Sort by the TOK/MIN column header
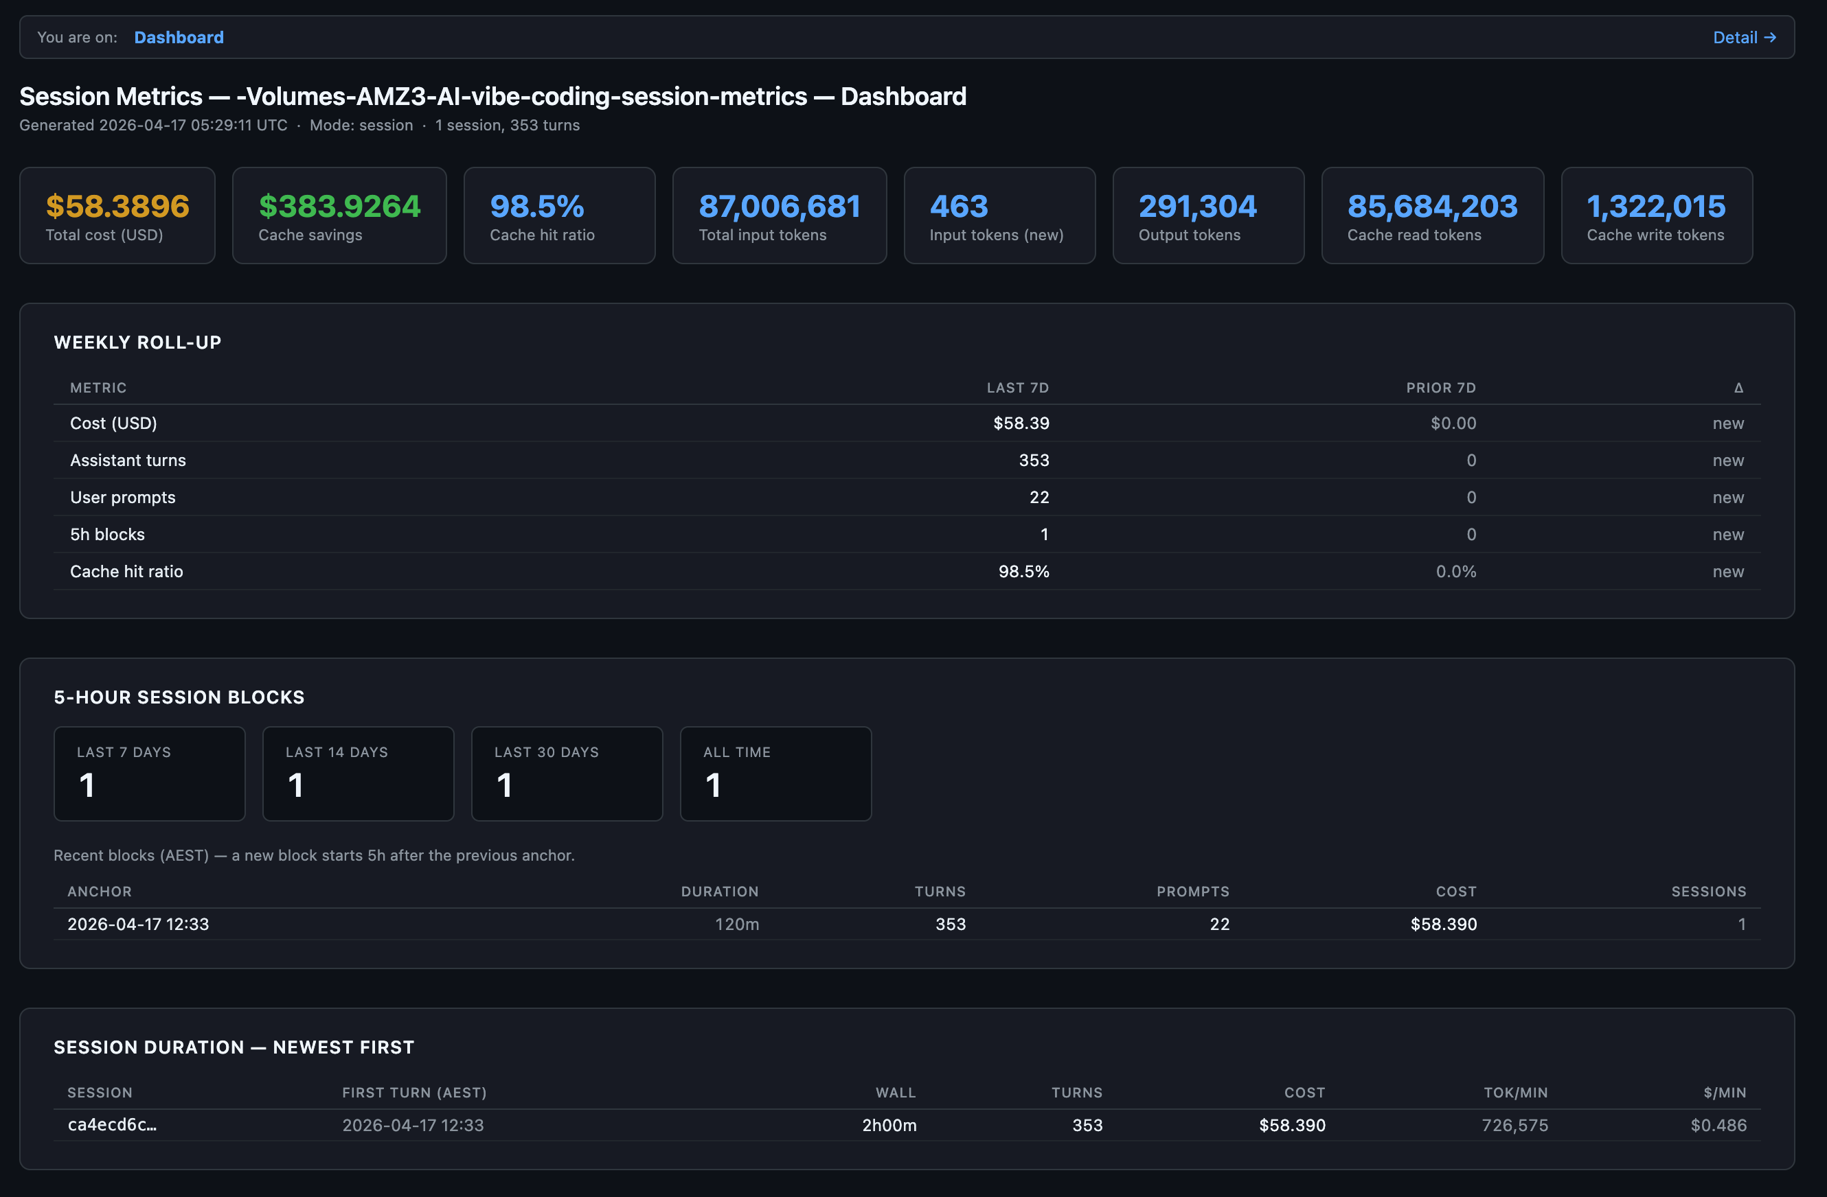 [x=1514, y=1093]
